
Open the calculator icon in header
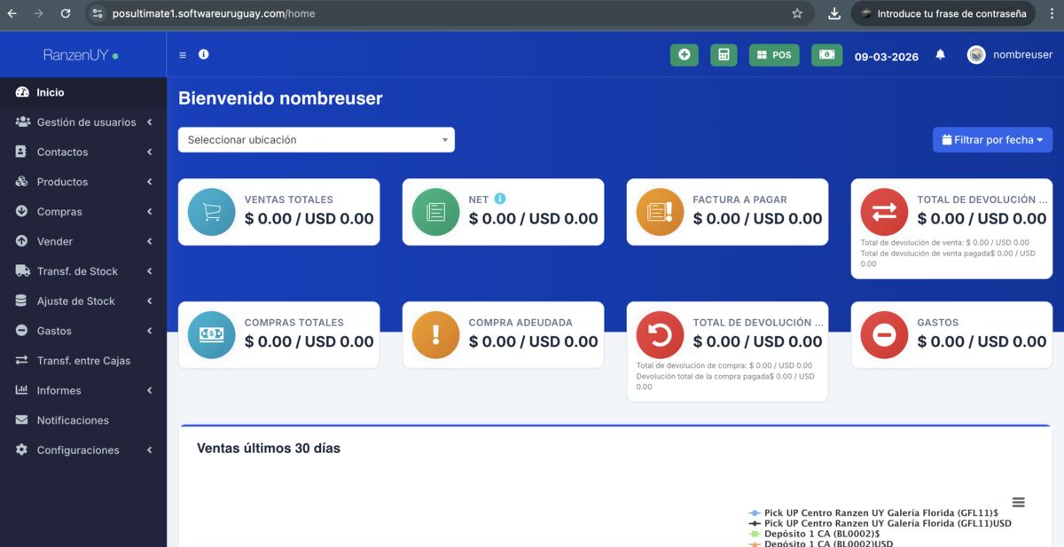click(x=724, y=55)
